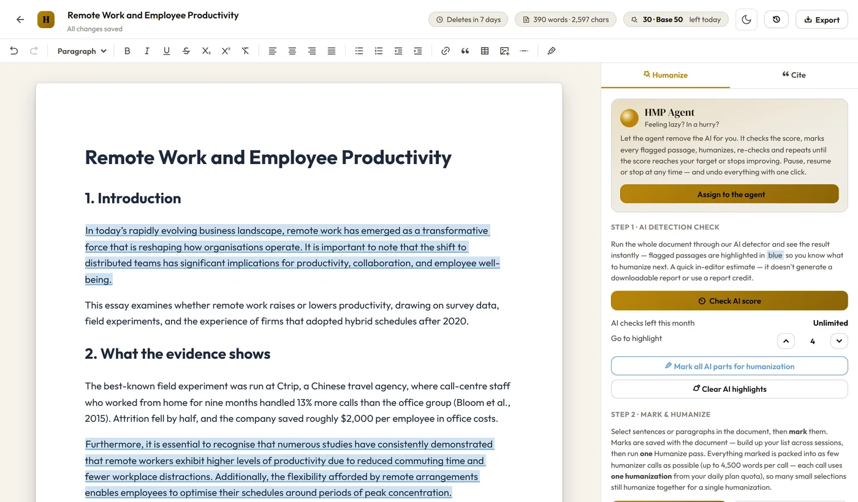Click the Deletes in 7 days pill
The height and width of the screenshot is (502, 858).
pos(468,20)
